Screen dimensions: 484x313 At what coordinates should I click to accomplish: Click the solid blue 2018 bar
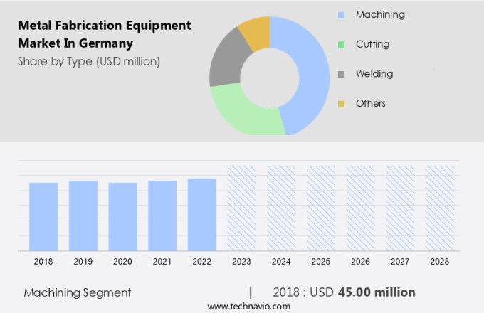tap(43, 216)
